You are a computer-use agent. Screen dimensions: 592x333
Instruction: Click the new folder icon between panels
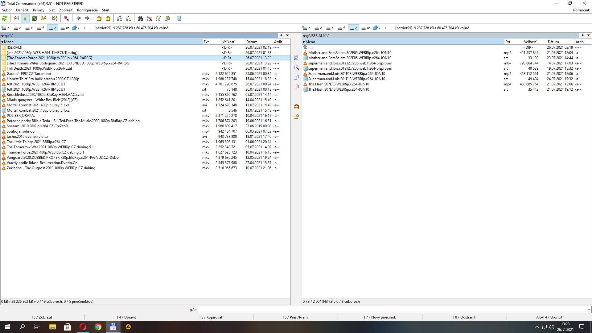click(x=296, y=117)
